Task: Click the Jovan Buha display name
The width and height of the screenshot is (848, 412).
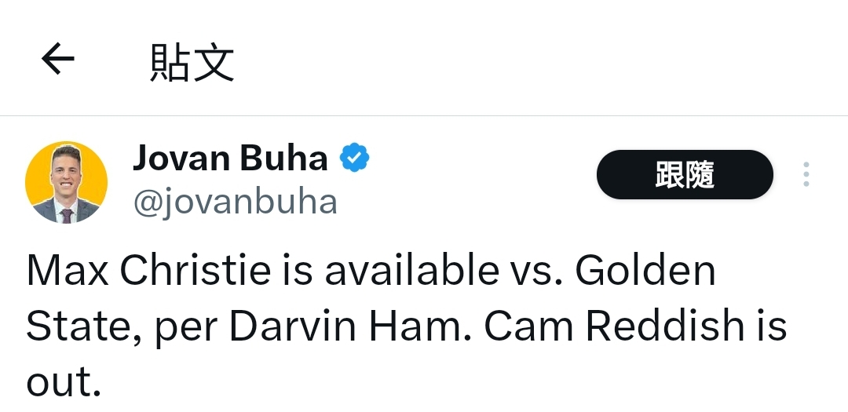Action: pos(230,159)
